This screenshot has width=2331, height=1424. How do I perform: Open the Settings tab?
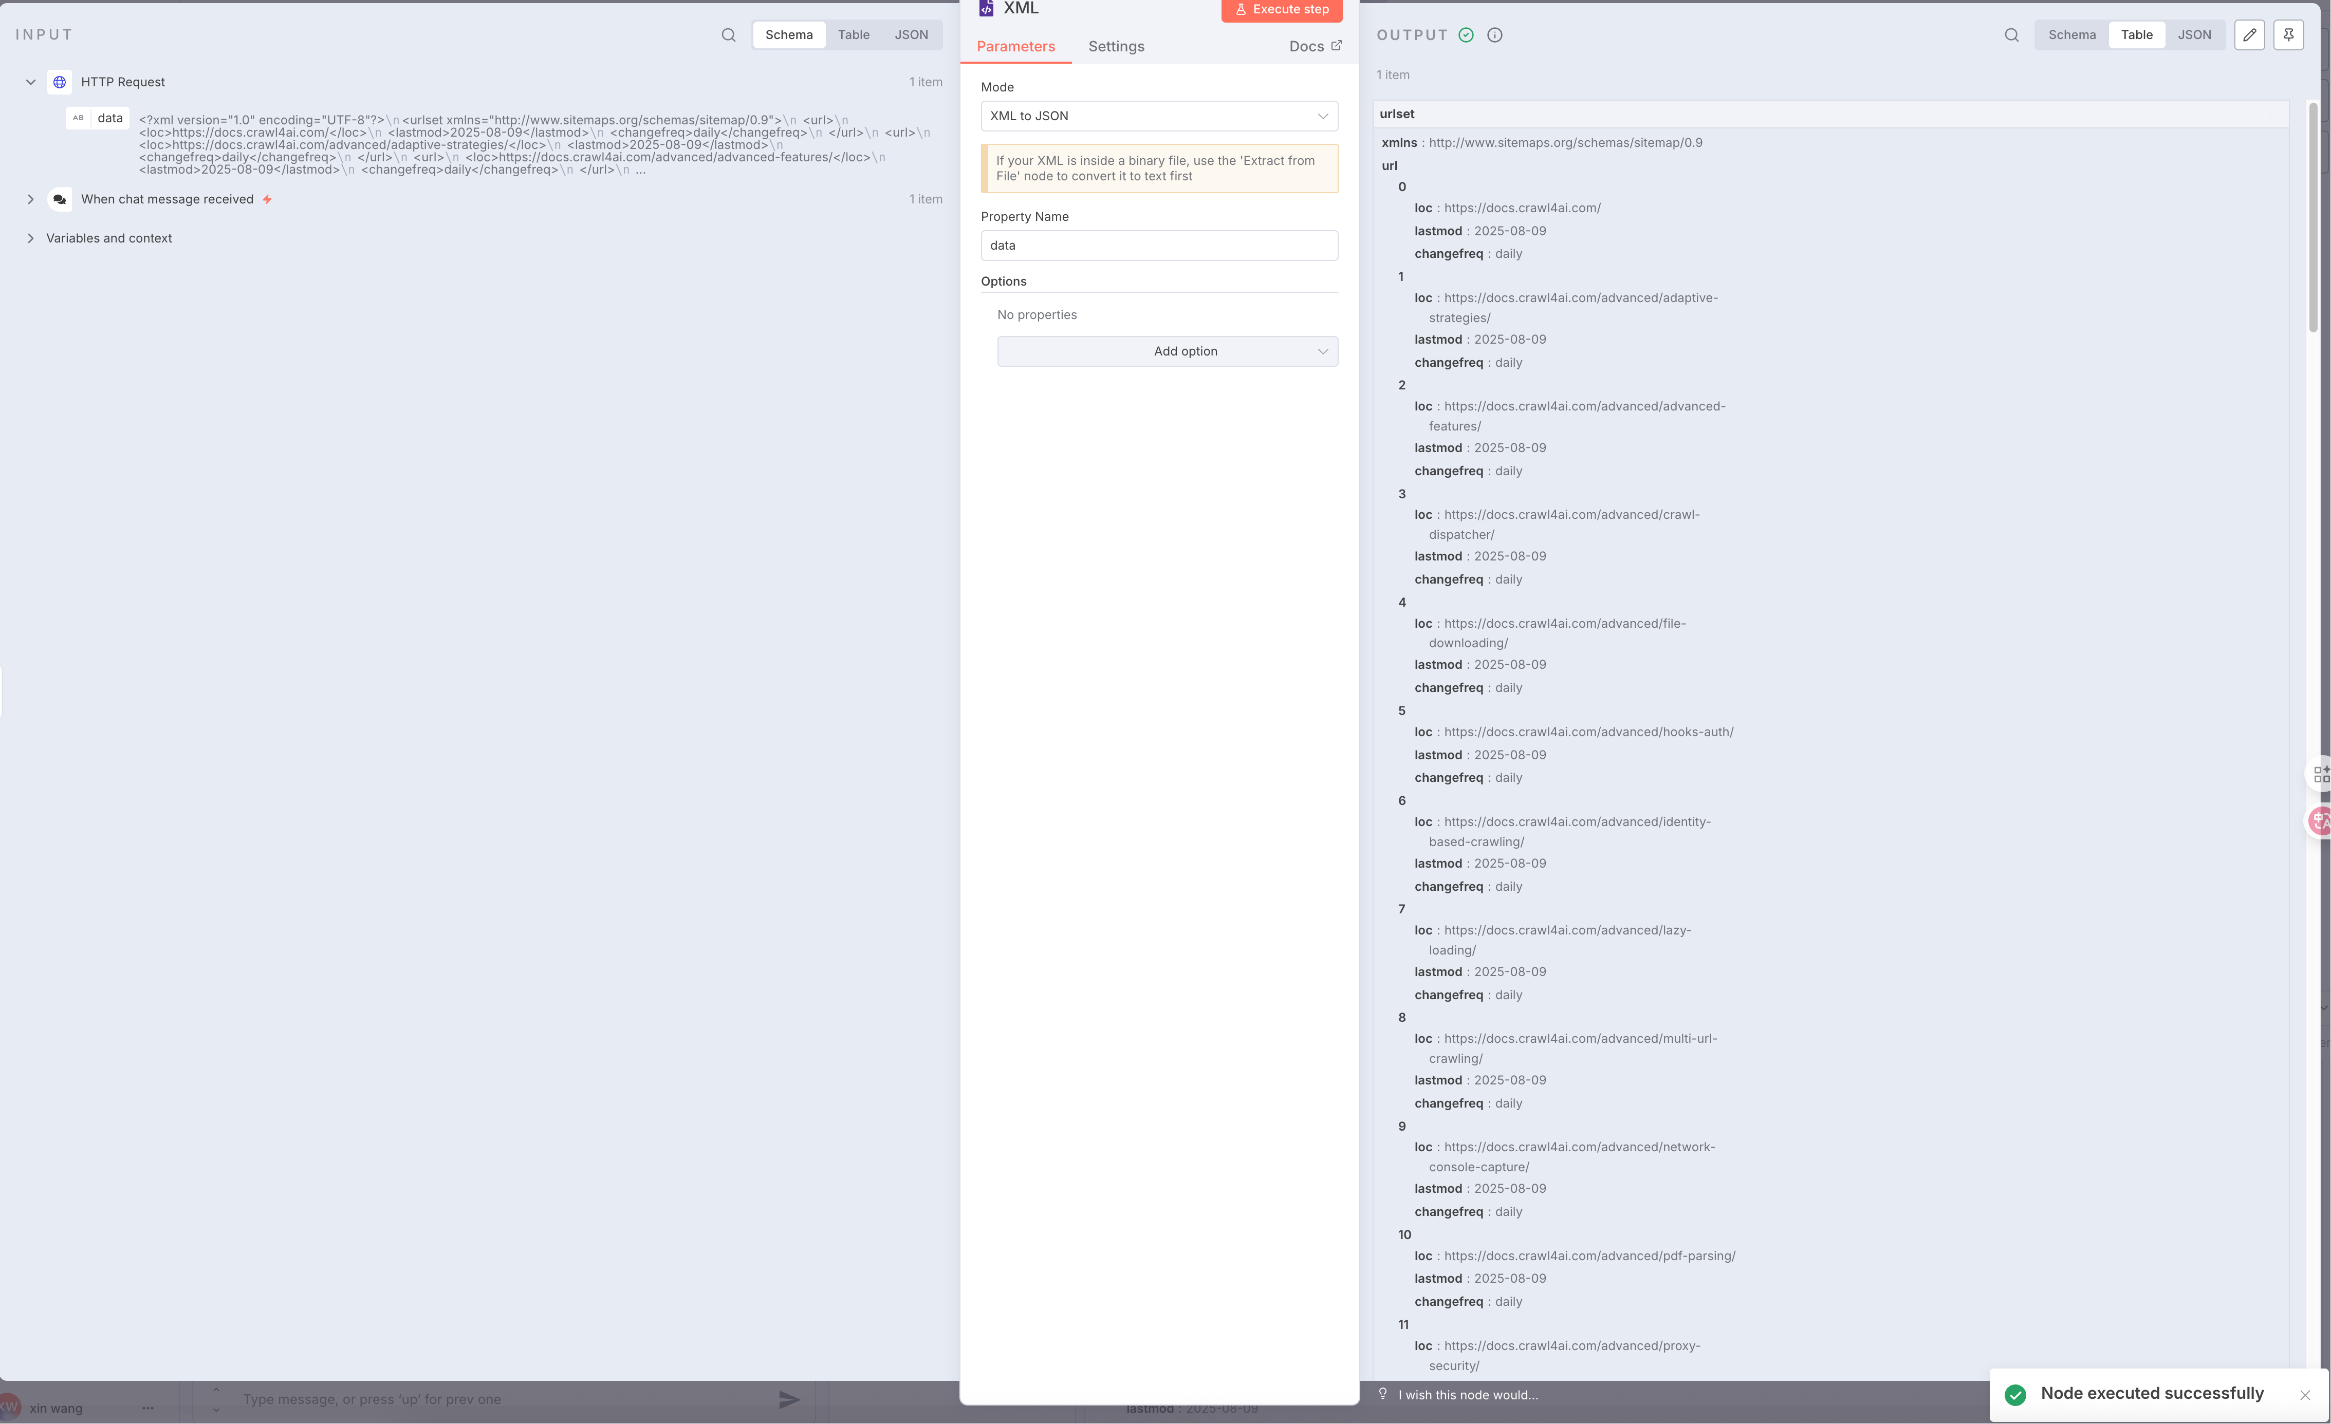click(1115, 46)
